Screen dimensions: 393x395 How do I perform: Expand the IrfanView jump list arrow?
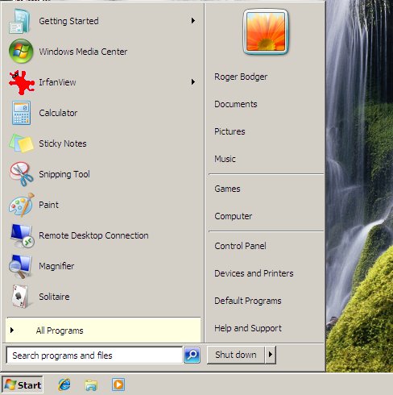(193, 82)
